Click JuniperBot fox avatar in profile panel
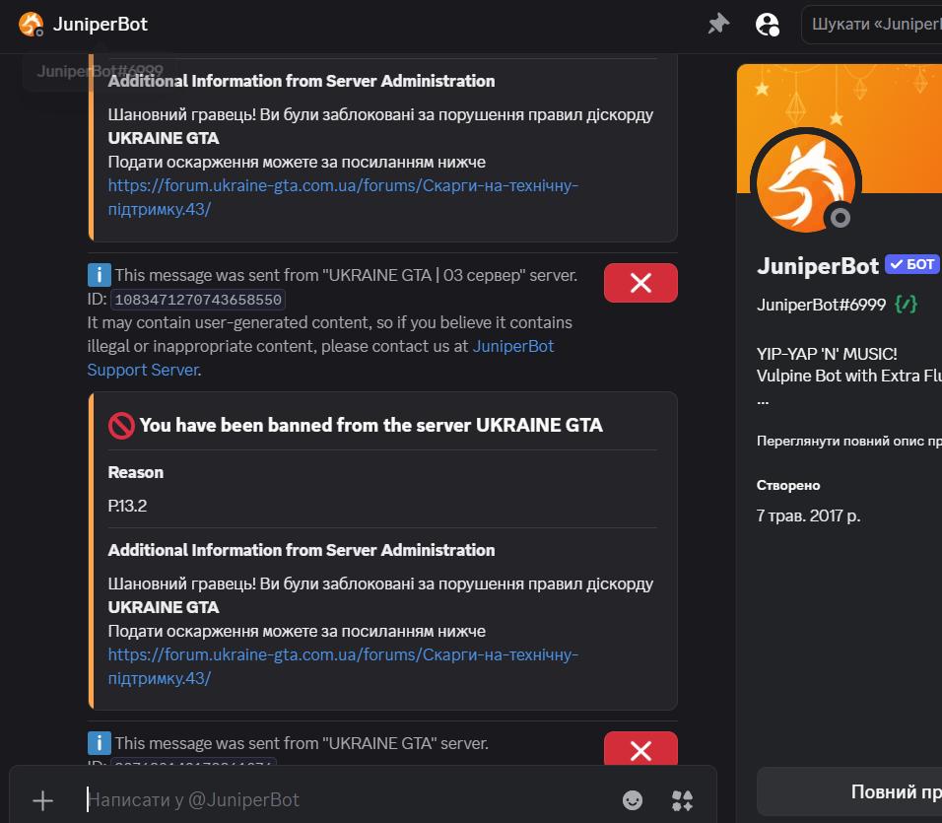The height and width of the screenshot is (823, 942). click(806, 183)
